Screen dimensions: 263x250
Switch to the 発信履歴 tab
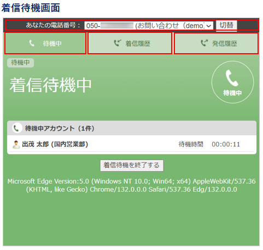click(217, 43)
